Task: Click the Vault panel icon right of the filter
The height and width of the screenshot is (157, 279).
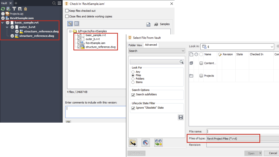Action: coord(20,9)
